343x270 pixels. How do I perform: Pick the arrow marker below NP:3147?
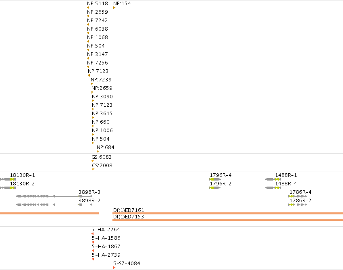88,58
